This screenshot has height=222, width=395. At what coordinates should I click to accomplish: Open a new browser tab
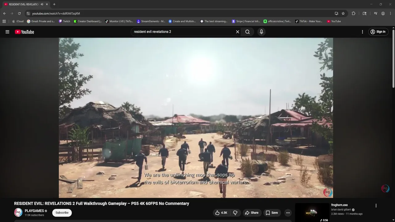(54, 4)
